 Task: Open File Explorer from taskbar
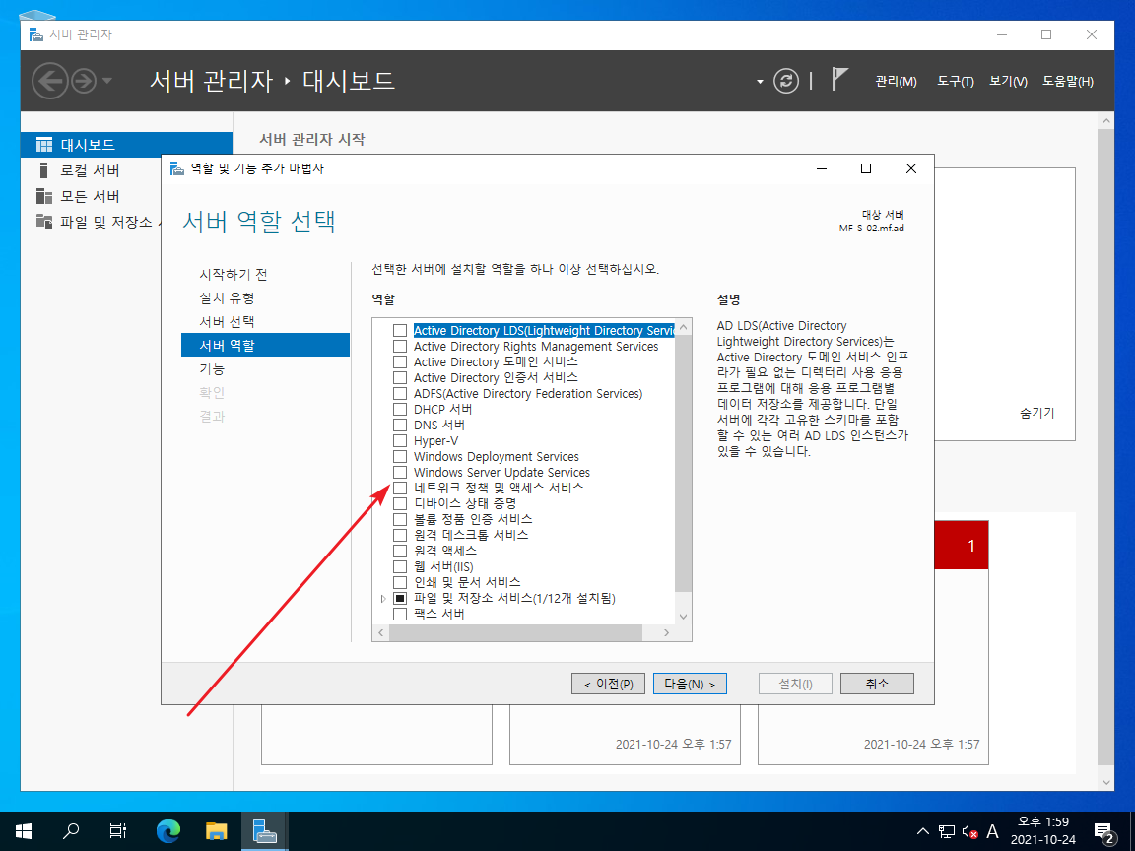tap(217, 831)
